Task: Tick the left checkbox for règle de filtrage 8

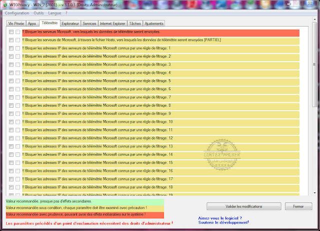Action: coord(11,106)
